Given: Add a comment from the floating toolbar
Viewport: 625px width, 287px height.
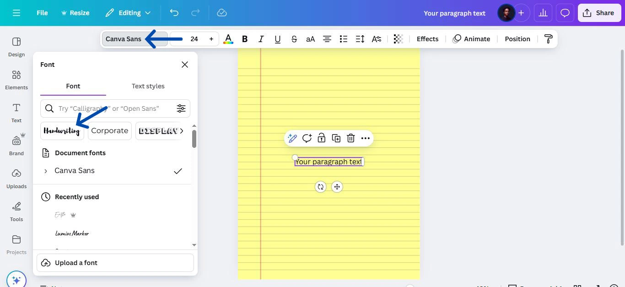Looking at the screenshot, I should [x=307, y=138].
